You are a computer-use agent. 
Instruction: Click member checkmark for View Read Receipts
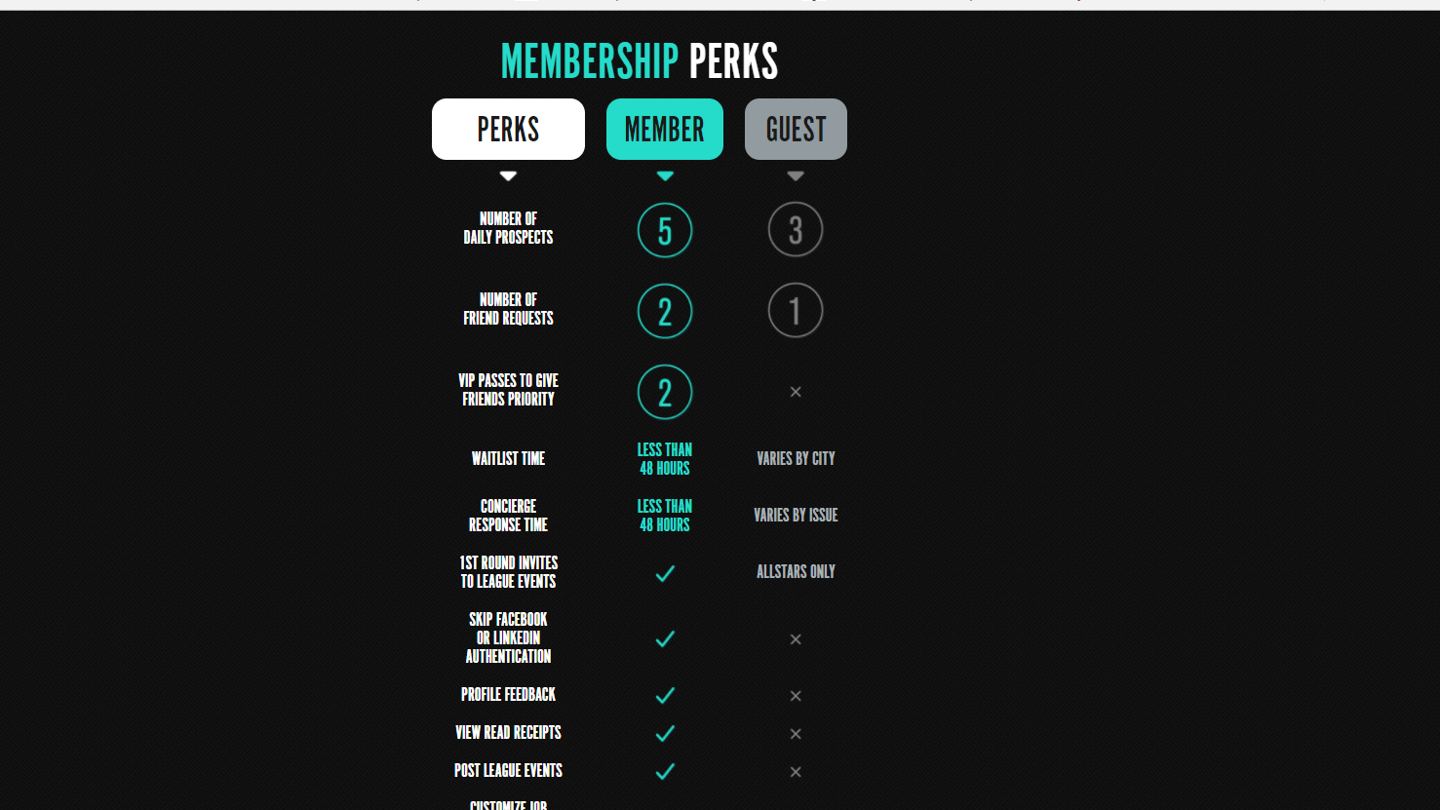pos(665,733)
